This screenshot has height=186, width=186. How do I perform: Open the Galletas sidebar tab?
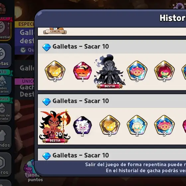(6, 56)
